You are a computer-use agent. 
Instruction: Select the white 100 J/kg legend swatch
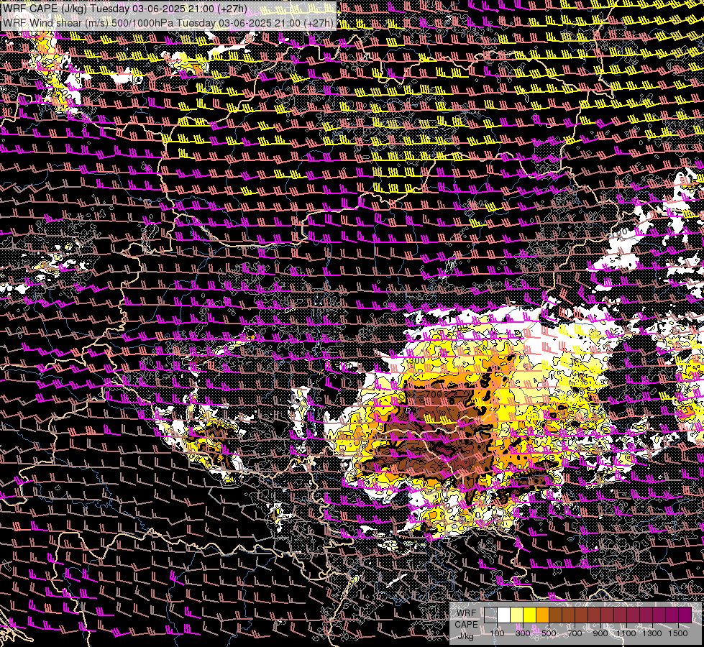point(503,615)
